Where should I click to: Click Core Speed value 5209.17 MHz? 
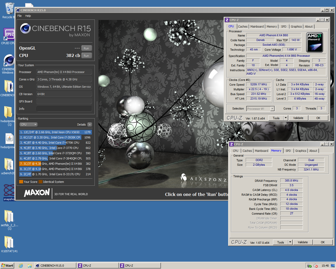259,85
